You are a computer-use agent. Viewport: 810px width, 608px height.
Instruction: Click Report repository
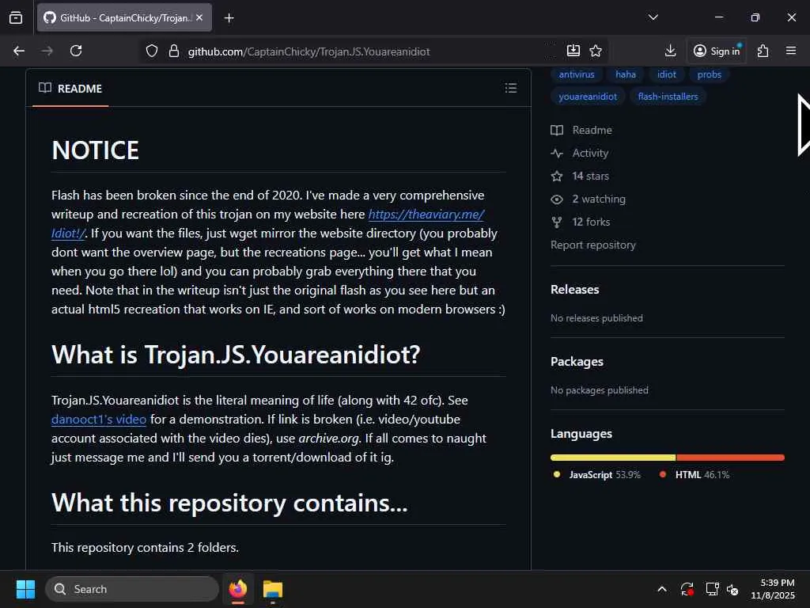(x=593, y=245)
